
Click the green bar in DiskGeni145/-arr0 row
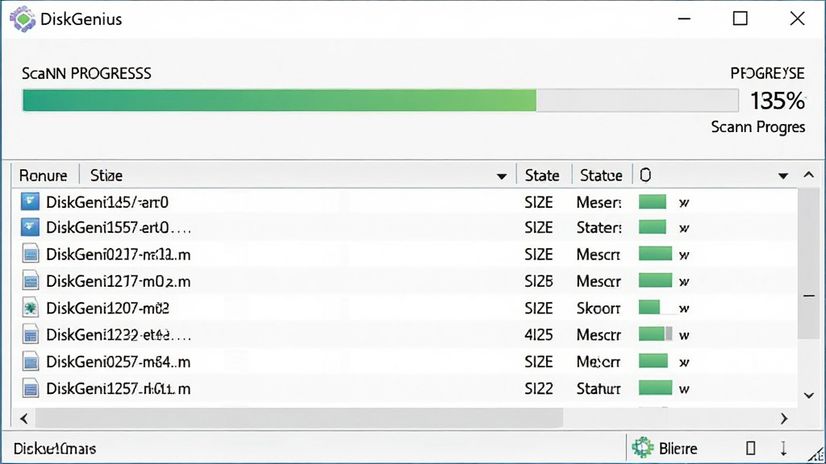pyautogui.click(x=652, y=201)
